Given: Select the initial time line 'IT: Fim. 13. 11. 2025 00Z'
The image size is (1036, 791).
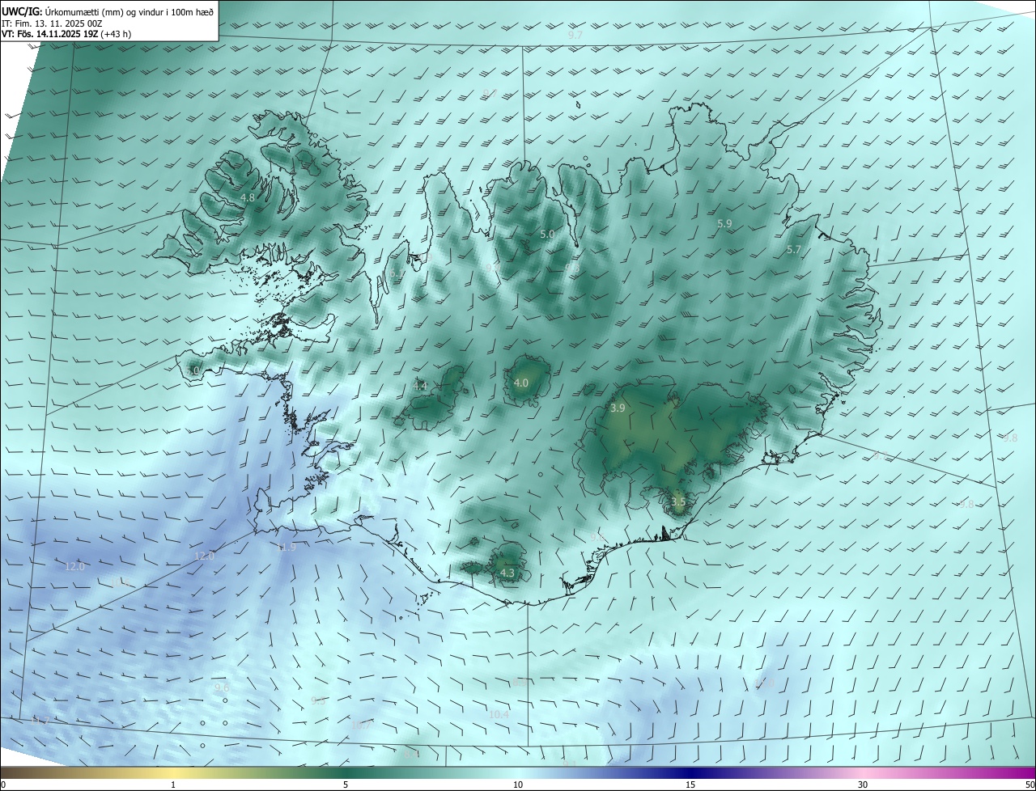Looking at the screenshot, I should coord(52,23).
